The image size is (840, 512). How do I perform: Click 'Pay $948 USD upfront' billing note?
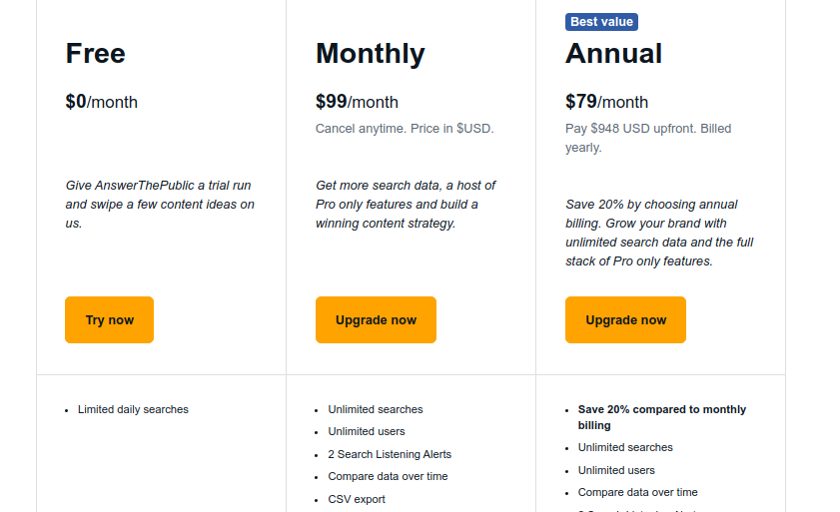648,138
